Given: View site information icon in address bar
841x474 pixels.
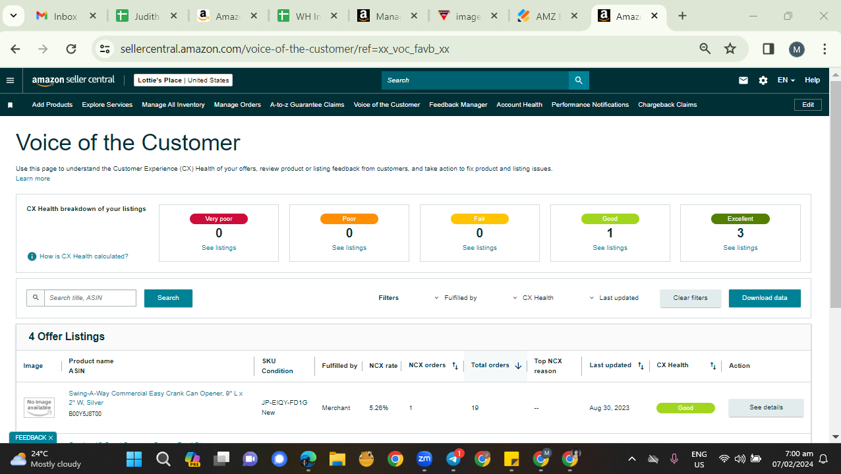Looking at the screenshot, I should tap(103, 49).
